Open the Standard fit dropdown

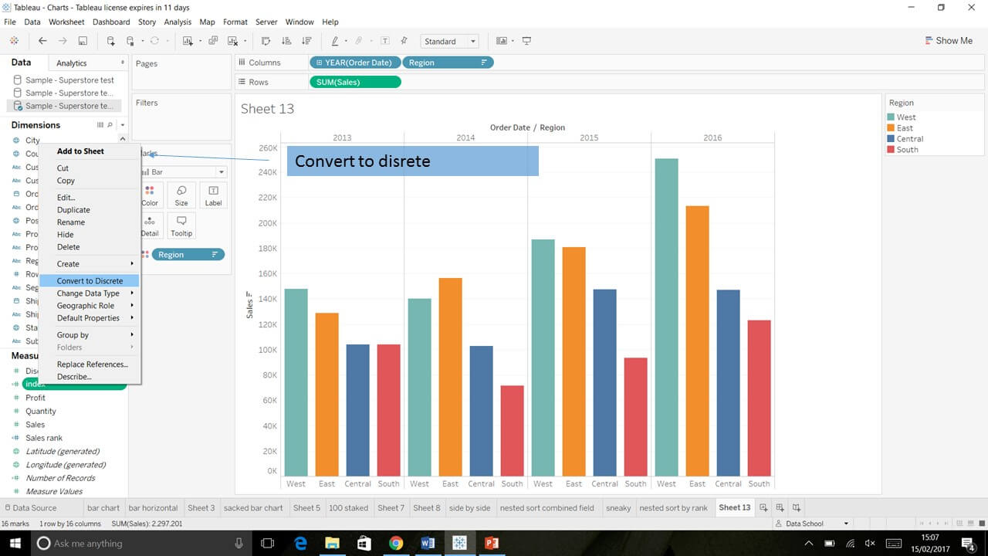tap(450, 41)
